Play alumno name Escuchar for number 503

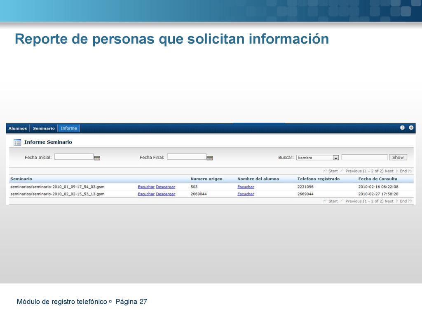coord(246,187)
